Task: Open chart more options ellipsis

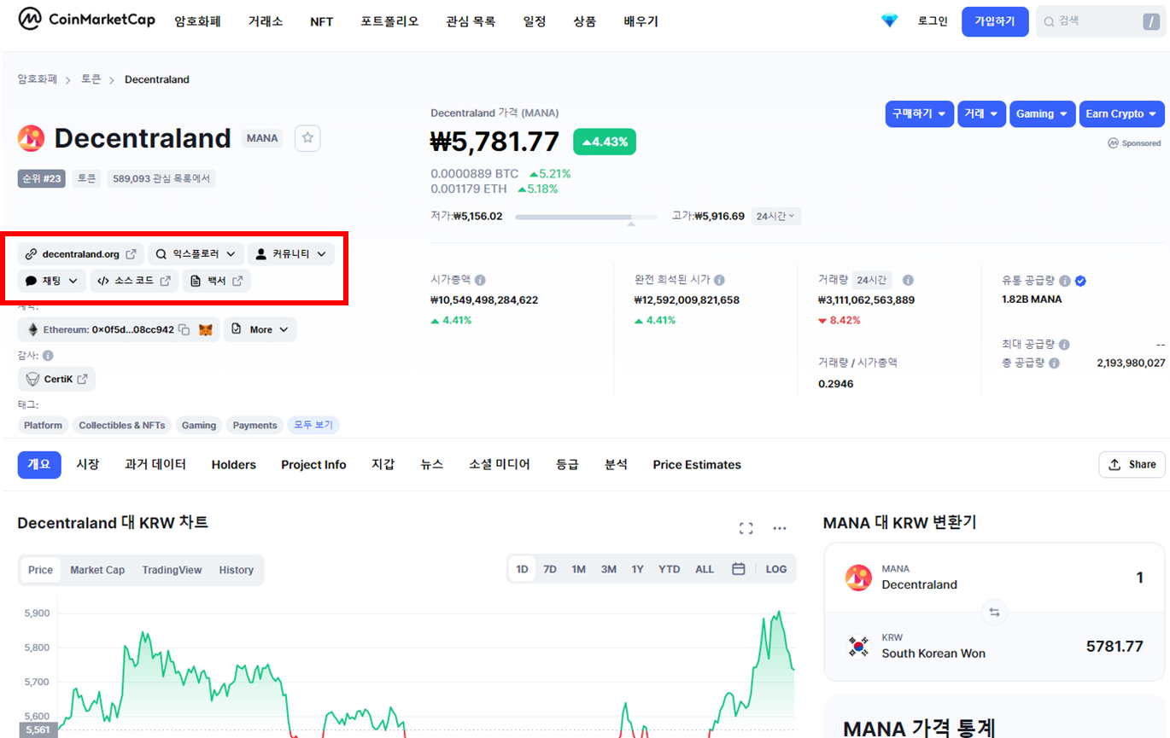Action: [779, 528]
